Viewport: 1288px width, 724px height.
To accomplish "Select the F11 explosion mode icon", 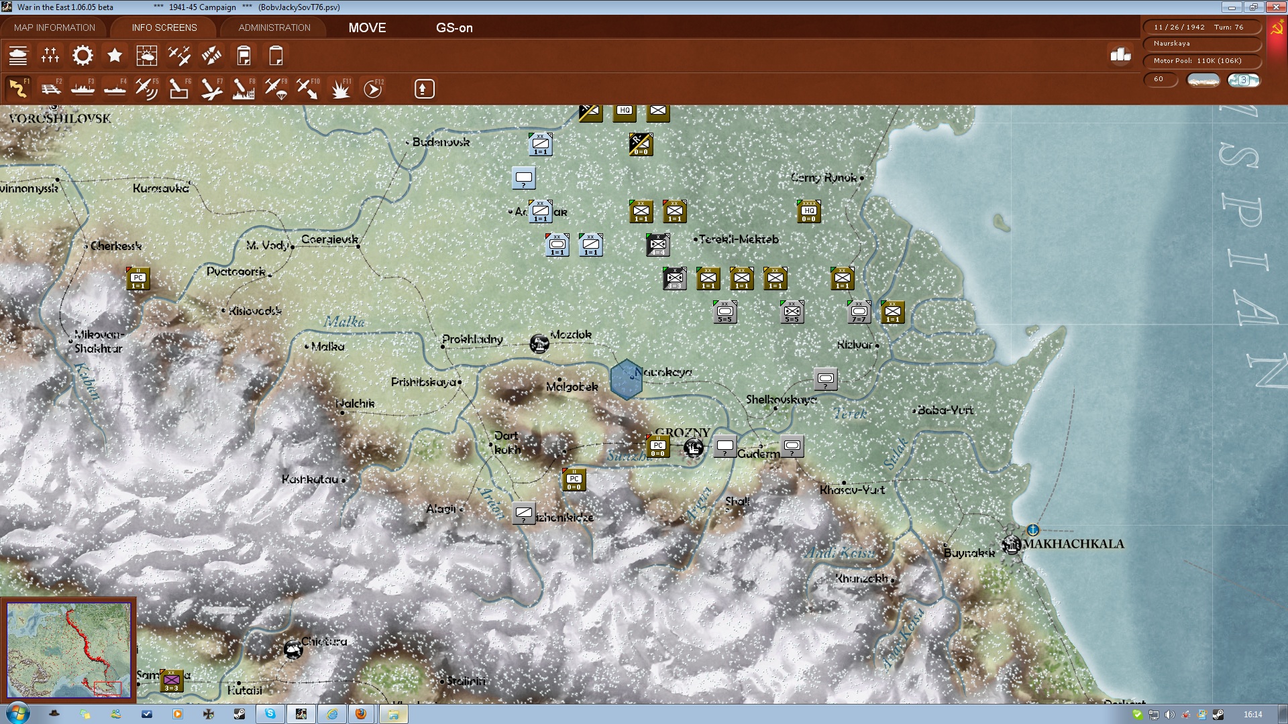I will (340, 88).
